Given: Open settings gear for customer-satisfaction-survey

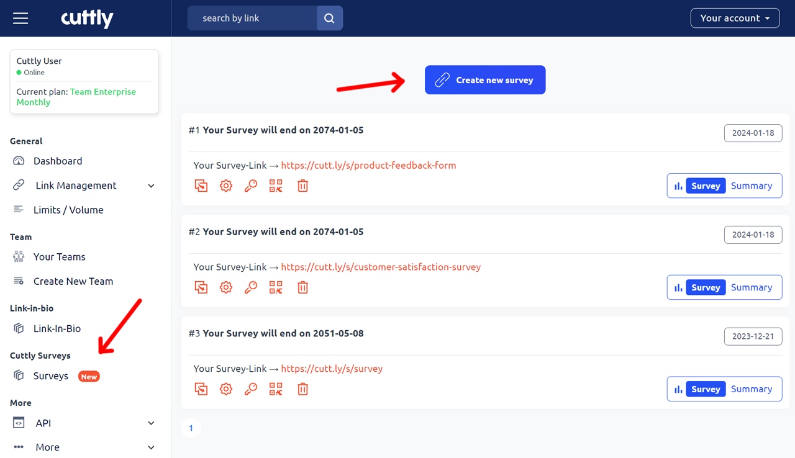Looking at the screenshot, I should [226, 287].
